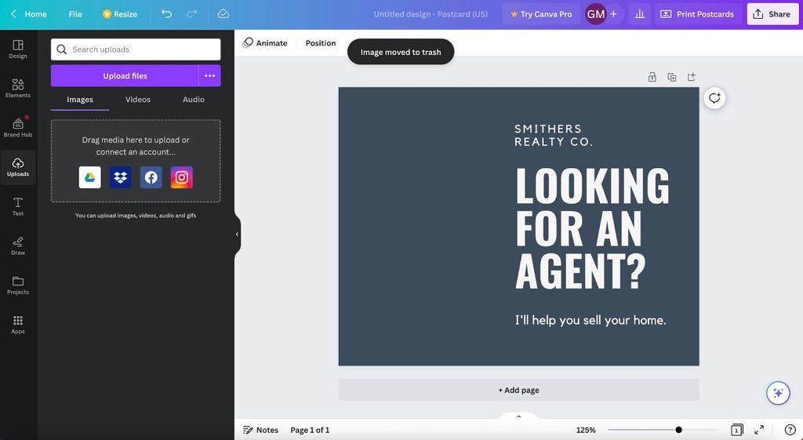
Task: Switch to the Videos tab
Action: pos(138,100)
